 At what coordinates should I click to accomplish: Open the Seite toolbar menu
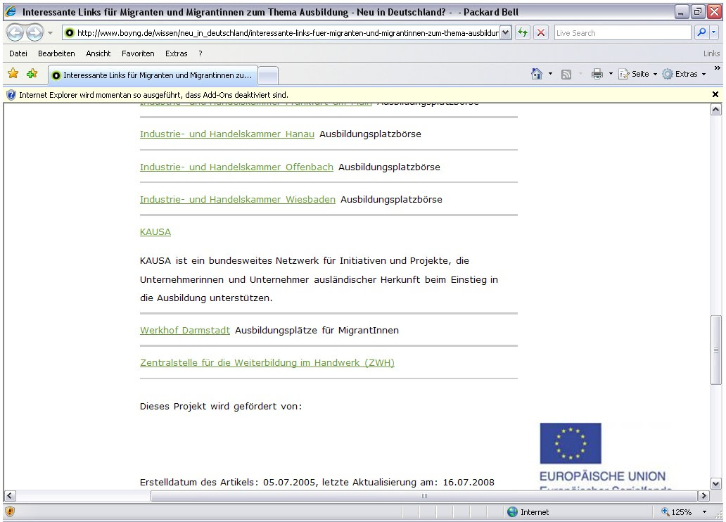[x=637, y=74]
